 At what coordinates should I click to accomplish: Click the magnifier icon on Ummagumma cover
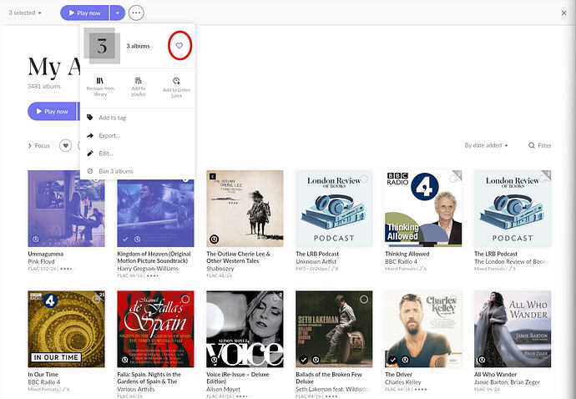tap(35, 240)
